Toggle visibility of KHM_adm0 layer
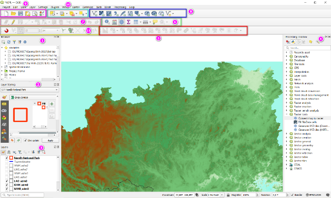The height and width of the screenshot is (198, 331). coord(7,185)
